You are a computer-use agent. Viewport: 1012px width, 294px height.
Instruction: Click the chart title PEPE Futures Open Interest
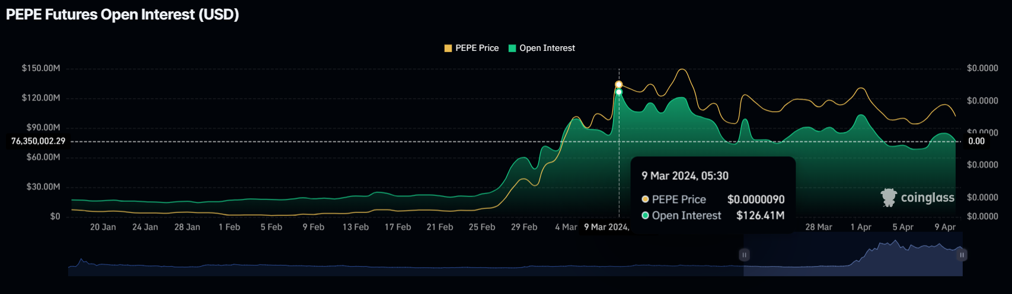122,15
